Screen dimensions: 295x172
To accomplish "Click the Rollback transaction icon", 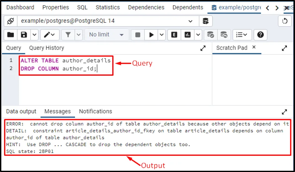I will [x=224, y=35].
